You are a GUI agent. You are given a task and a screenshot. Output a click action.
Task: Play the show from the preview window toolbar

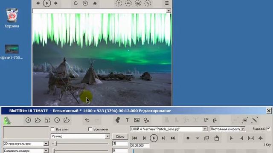pos(47,3)
